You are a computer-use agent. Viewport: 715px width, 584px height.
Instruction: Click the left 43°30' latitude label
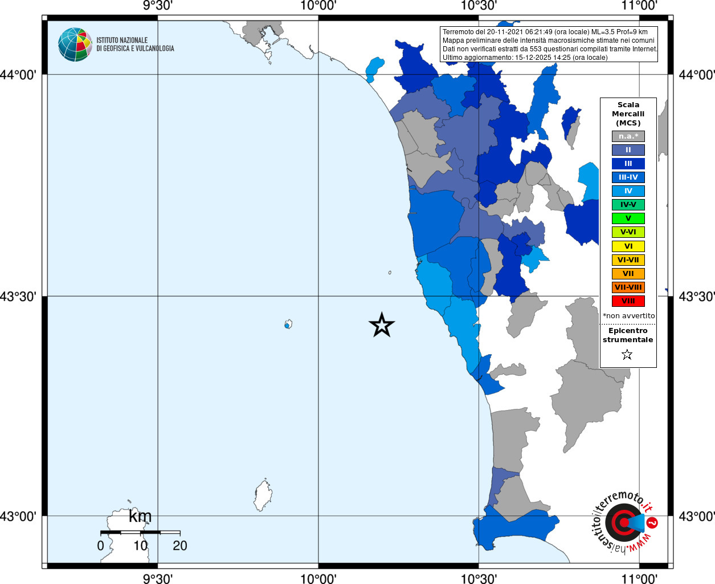(x=18, y=297)
